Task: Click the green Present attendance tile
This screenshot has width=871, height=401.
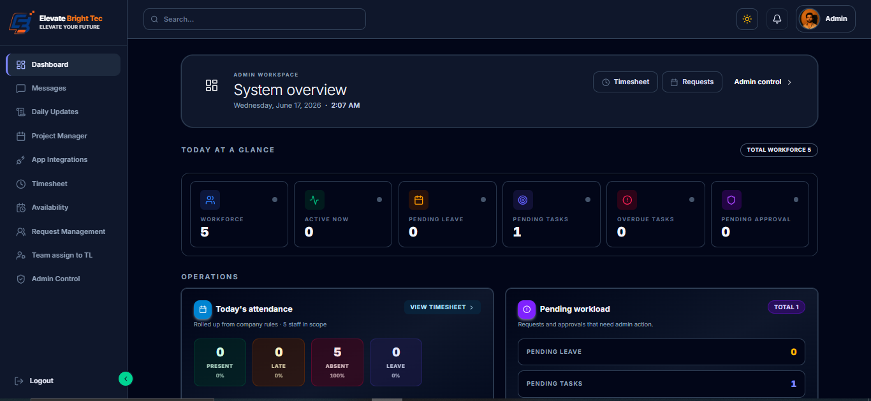Action: tap(220, 362)
